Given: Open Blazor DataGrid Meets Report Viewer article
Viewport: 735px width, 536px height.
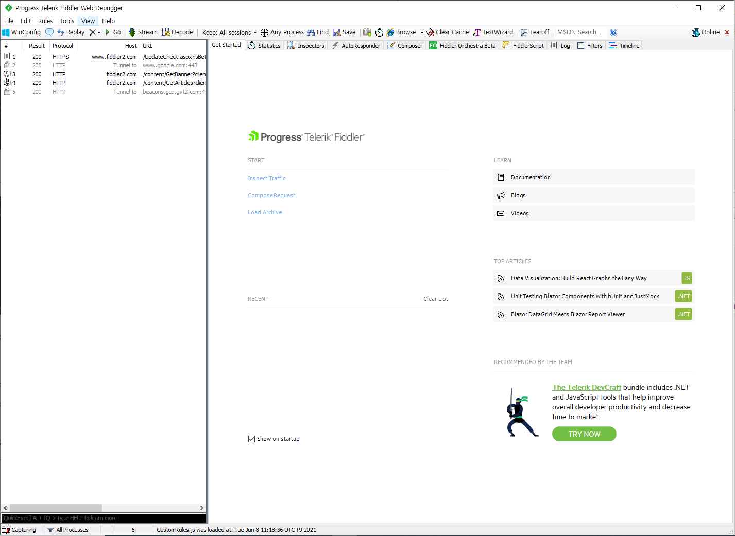Looking at the screenshot, I should coord(593,314).
